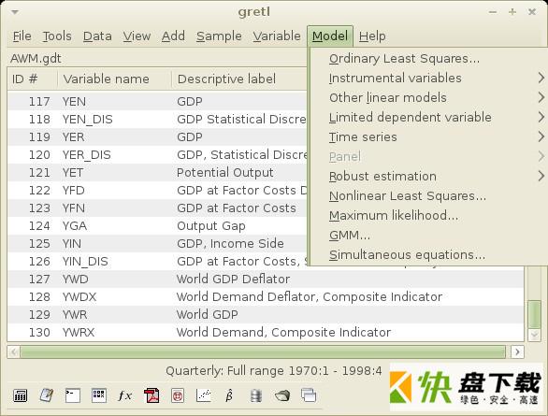Select variable row 117 YEN
Screen dimensions: 548x416
tap(157, 101)
